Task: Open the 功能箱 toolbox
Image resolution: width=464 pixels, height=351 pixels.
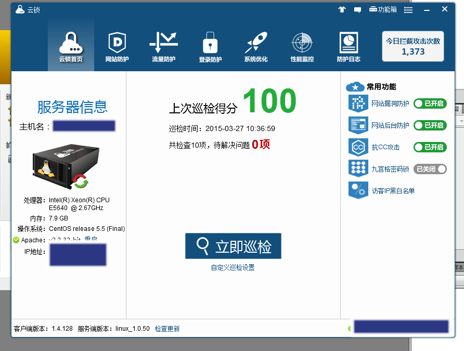Action: (383, 10)
